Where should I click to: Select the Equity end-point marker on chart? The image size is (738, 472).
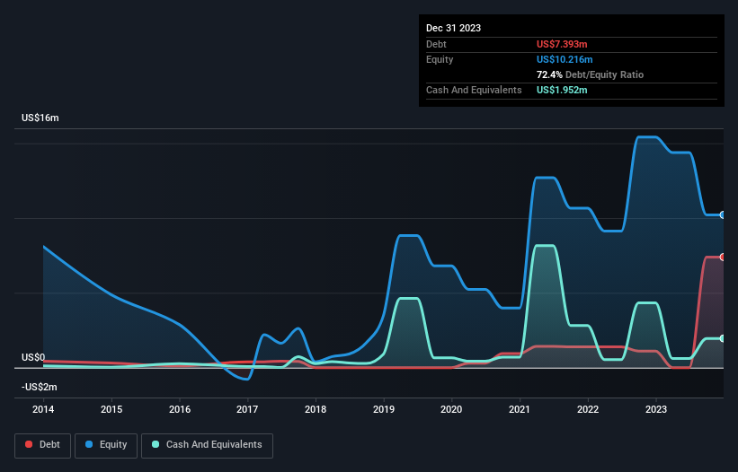tap(723, 214)
